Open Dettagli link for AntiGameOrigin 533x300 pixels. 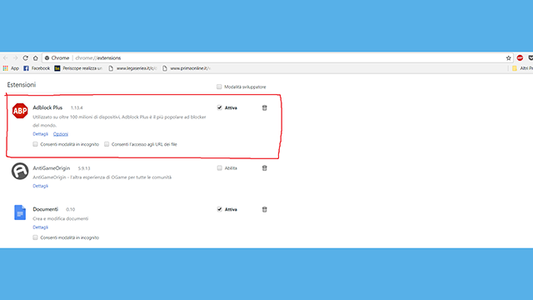click(41, 186)
